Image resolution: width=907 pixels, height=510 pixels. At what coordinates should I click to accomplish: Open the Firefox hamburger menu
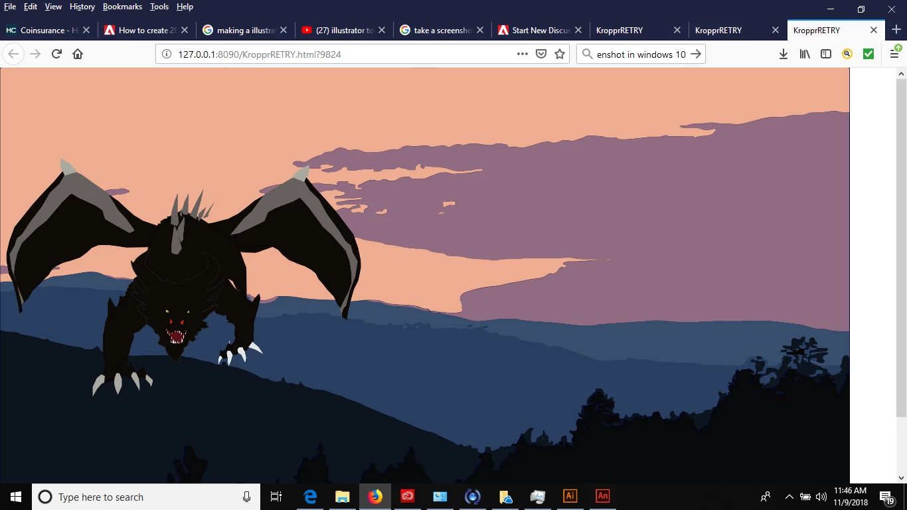(894, 54)
